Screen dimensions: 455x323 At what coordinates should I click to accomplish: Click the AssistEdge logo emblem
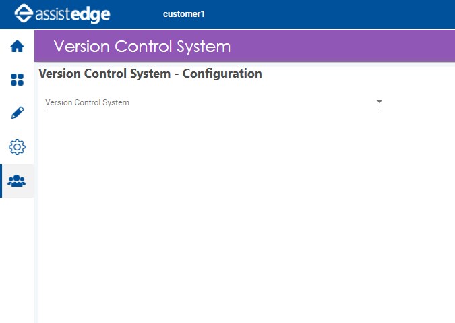[x=24, y=13]
